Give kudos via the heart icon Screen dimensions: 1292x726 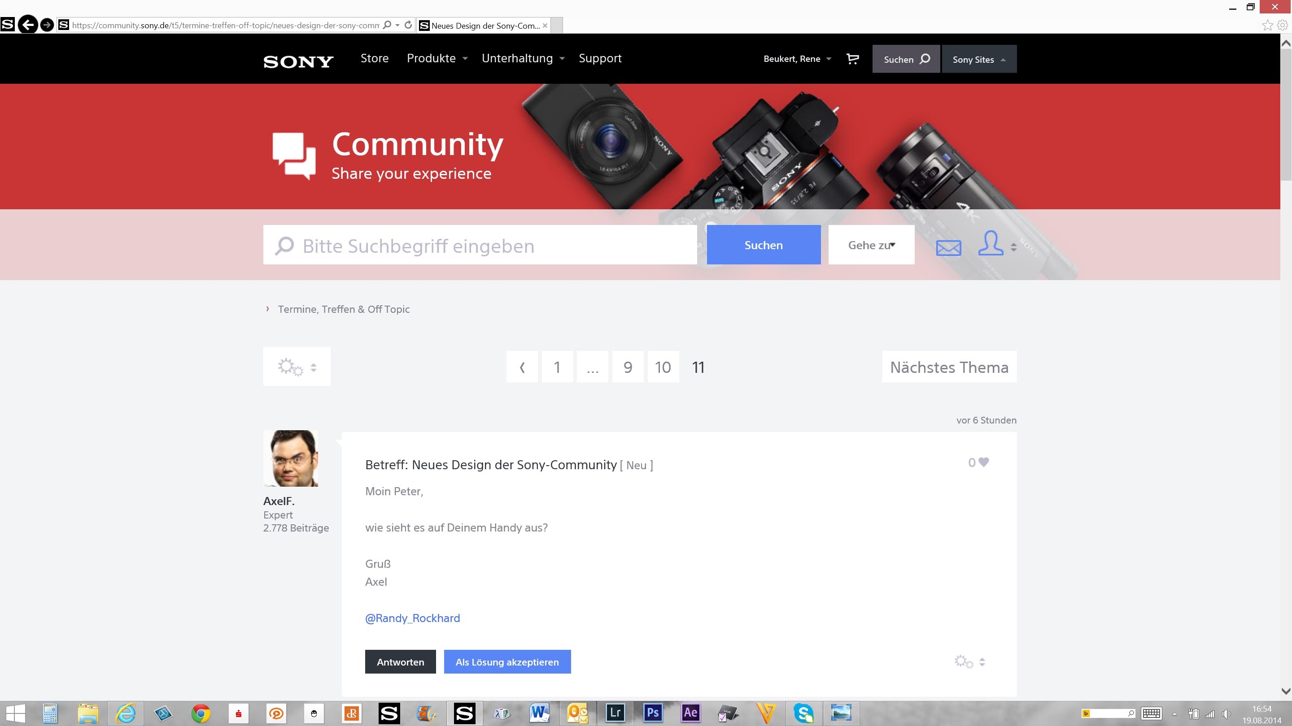pos(983,462)
